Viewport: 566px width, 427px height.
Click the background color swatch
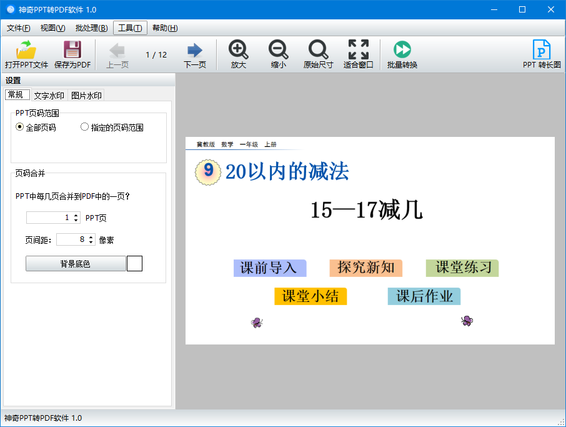[134, 264]
